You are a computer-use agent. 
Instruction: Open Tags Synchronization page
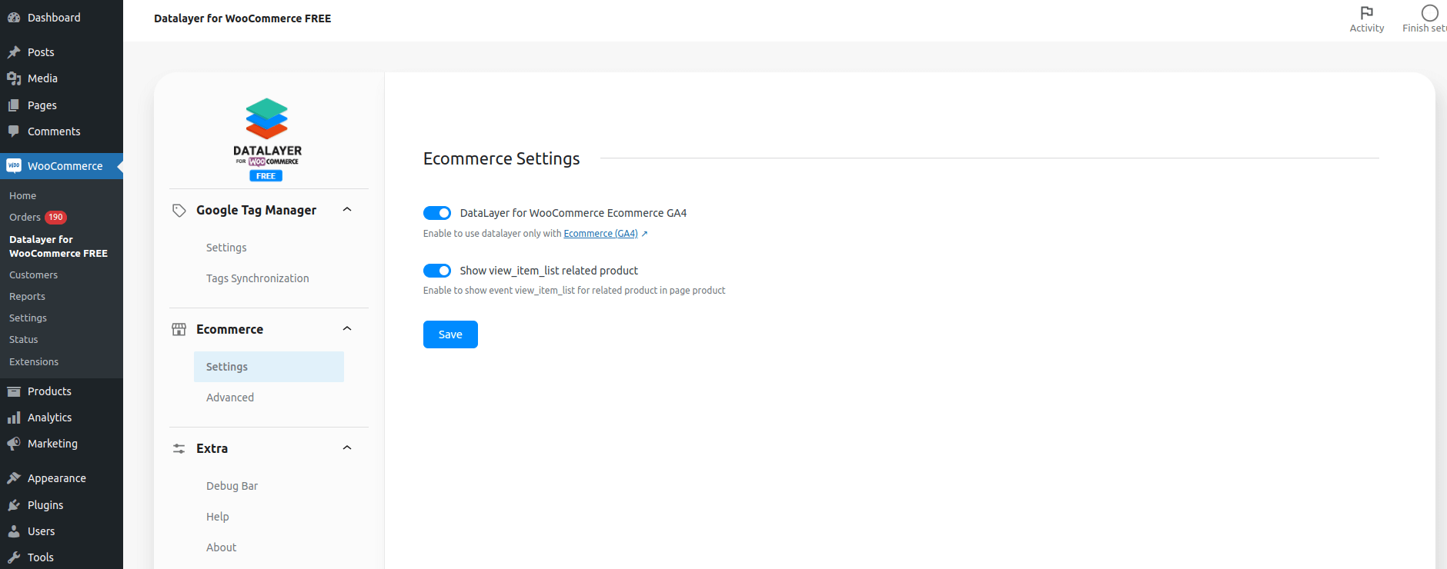[258, 278]
